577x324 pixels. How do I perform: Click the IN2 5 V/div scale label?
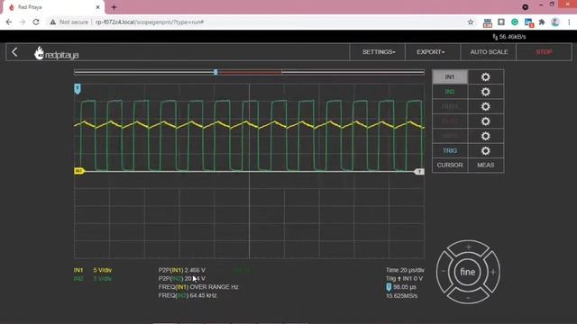click(93, 278)
